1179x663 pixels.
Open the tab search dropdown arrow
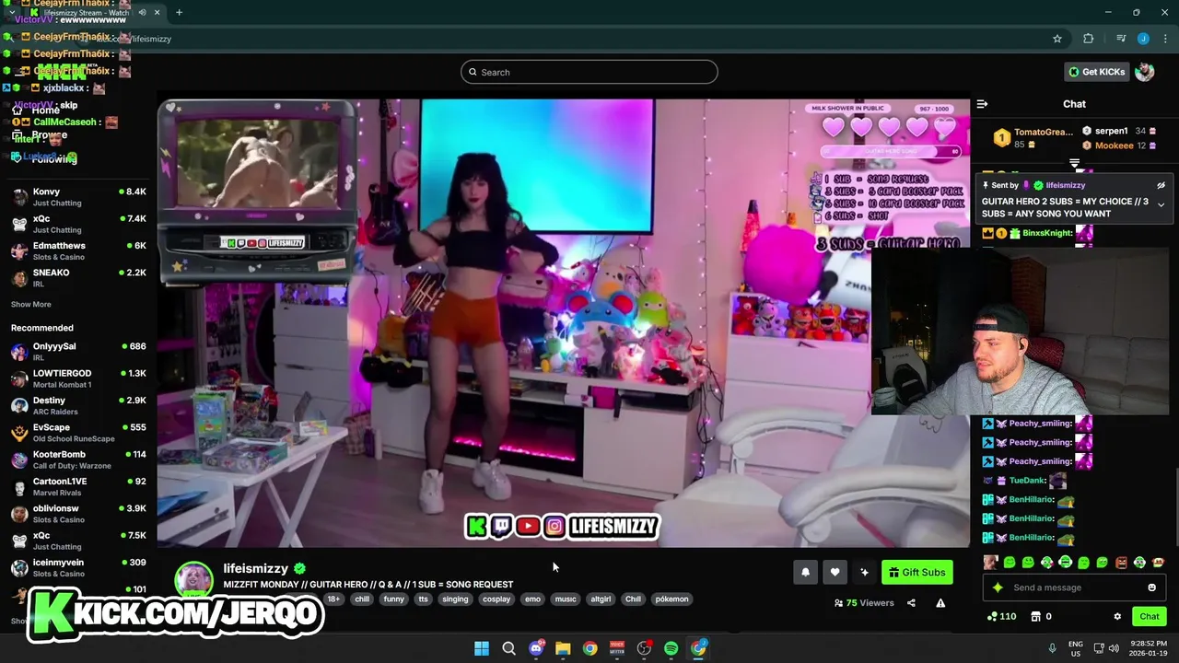coord(11,13)
